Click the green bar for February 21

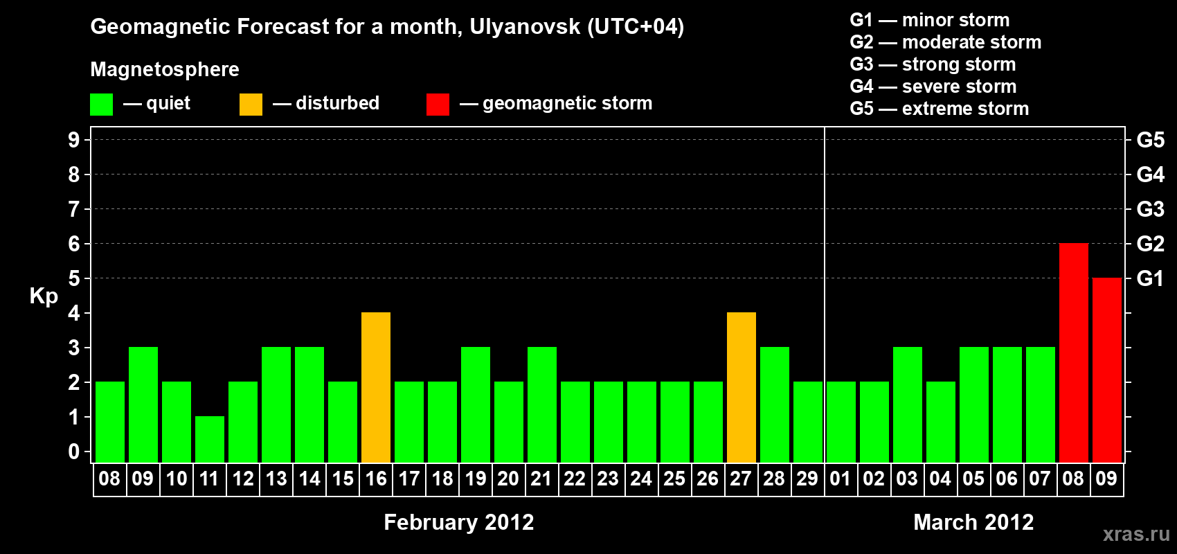[x=542, y=404]
